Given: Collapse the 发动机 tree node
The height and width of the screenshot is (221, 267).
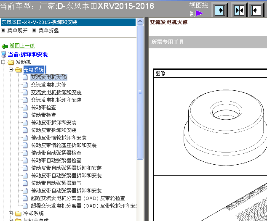Looking at the screenshot, I should (3, 62).
